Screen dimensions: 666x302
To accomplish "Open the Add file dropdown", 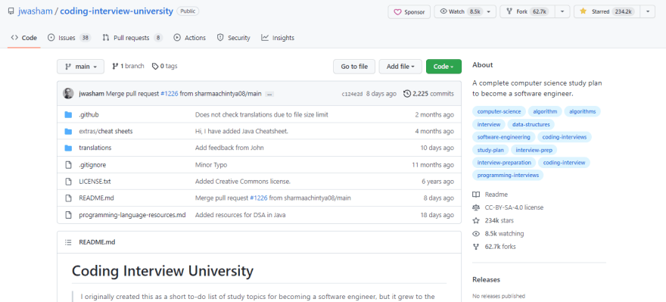I will [400, 67].
